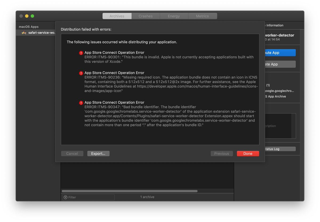Click the Description text box in right panel
320x222 pixels.
pyautogui.click(x=280, y=126)
